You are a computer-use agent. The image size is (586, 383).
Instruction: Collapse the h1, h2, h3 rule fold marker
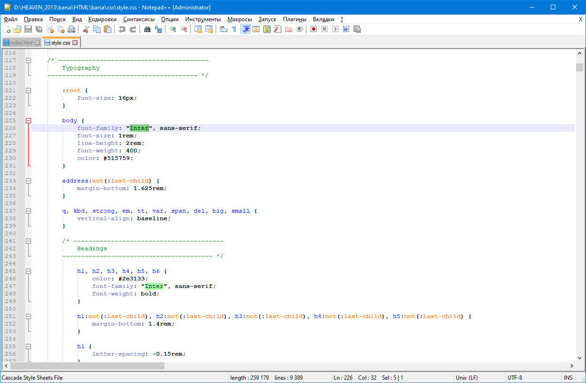[29, 271]
